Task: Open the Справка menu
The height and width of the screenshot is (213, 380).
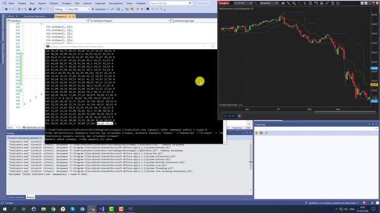Action: [141, 4]
